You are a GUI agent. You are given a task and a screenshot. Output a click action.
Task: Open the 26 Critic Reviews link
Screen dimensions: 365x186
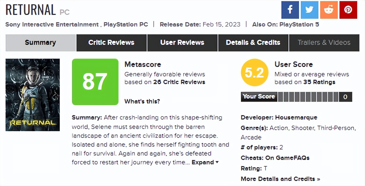(x=179, y=82)
